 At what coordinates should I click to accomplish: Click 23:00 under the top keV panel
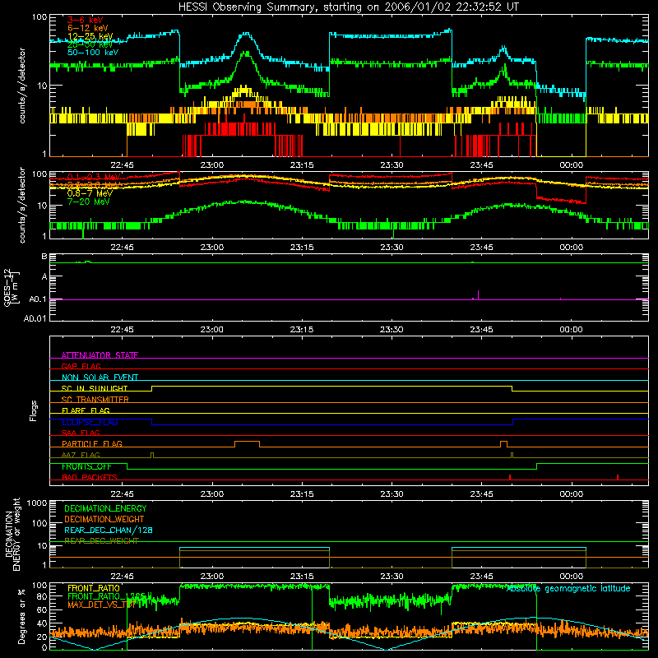(x=212, y=165)
